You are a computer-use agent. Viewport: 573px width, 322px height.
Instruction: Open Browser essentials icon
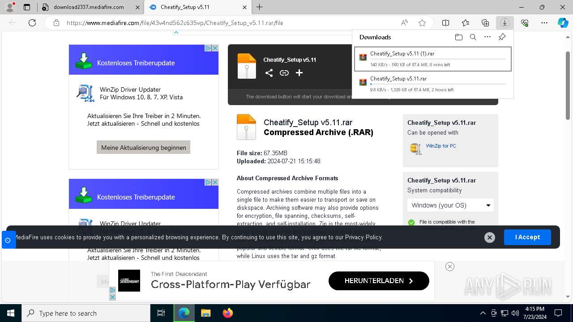click(x=525, y=23)
